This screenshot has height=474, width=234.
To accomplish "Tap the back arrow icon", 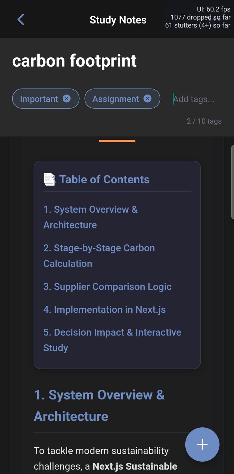I will (x=21, y=20).
